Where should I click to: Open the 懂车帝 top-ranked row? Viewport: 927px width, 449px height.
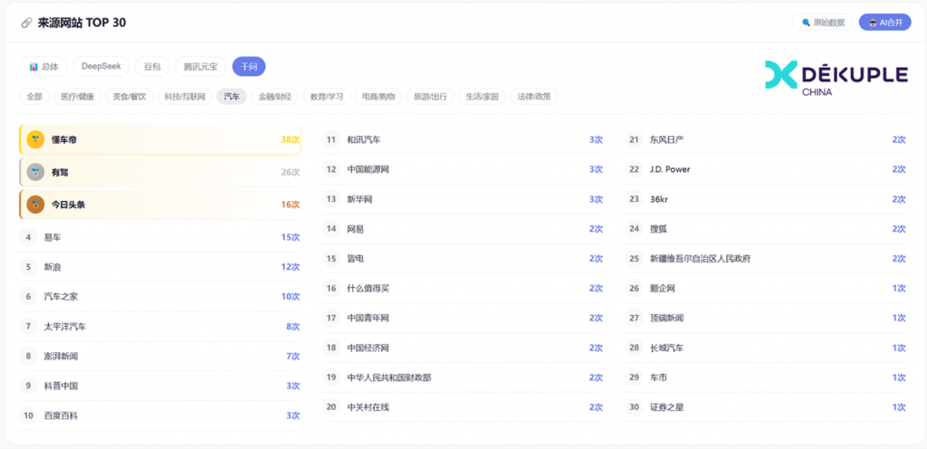pyautogui.click(x=159, y=139)
